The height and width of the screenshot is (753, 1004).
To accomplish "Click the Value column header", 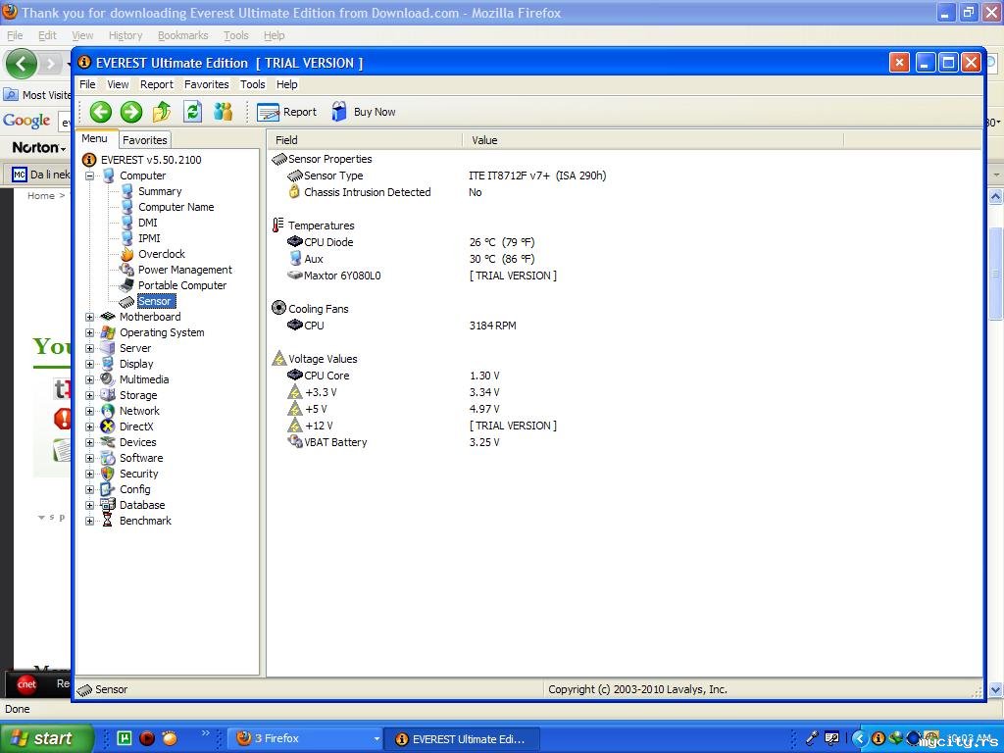I will [484, 140].
